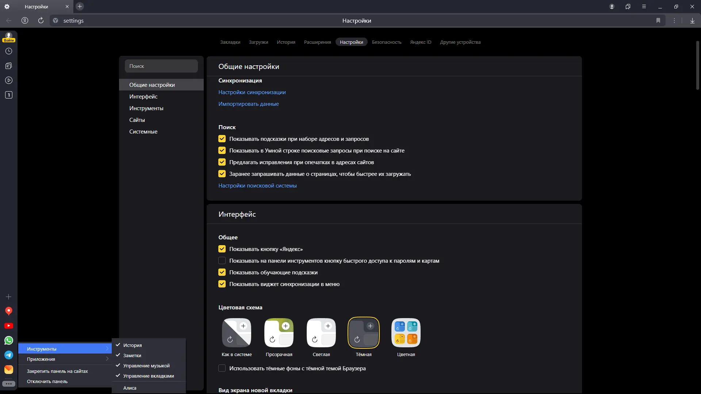Screen dimensions: 701x394
Task: Bookmark this page with the bookmark icon
Action: tap(658, 20)
